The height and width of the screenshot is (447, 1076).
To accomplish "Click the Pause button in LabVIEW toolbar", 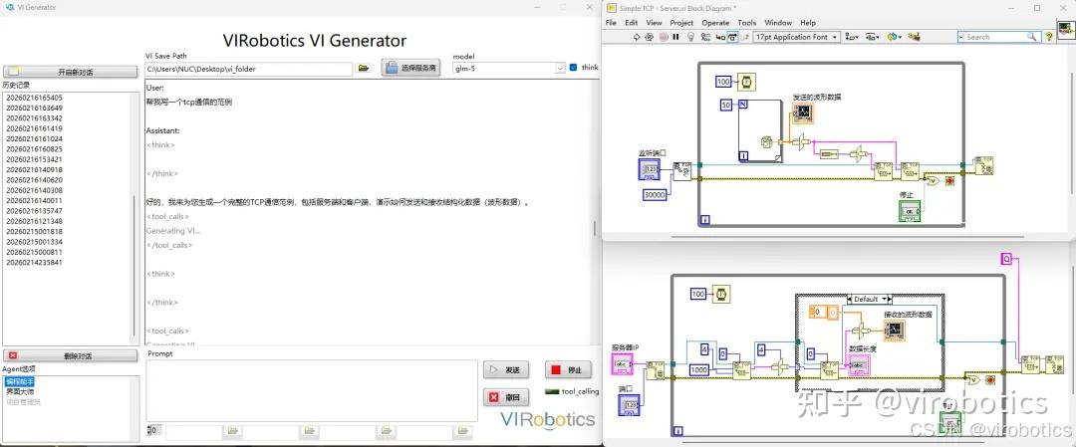I will [x=675, y=37].
